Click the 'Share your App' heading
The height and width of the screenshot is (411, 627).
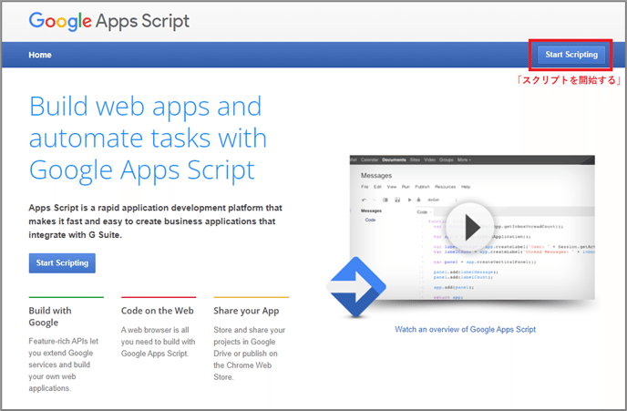(246, 311)
